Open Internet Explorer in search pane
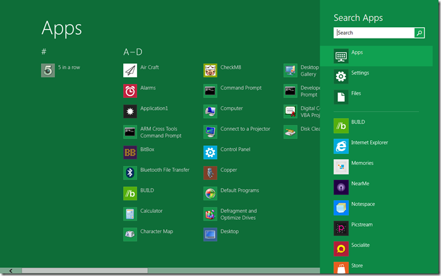The image size is (441, 276). pyautogui.click(x=341, y=147)
